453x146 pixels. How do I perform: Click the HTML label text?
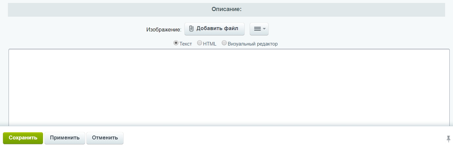(210, 44)
